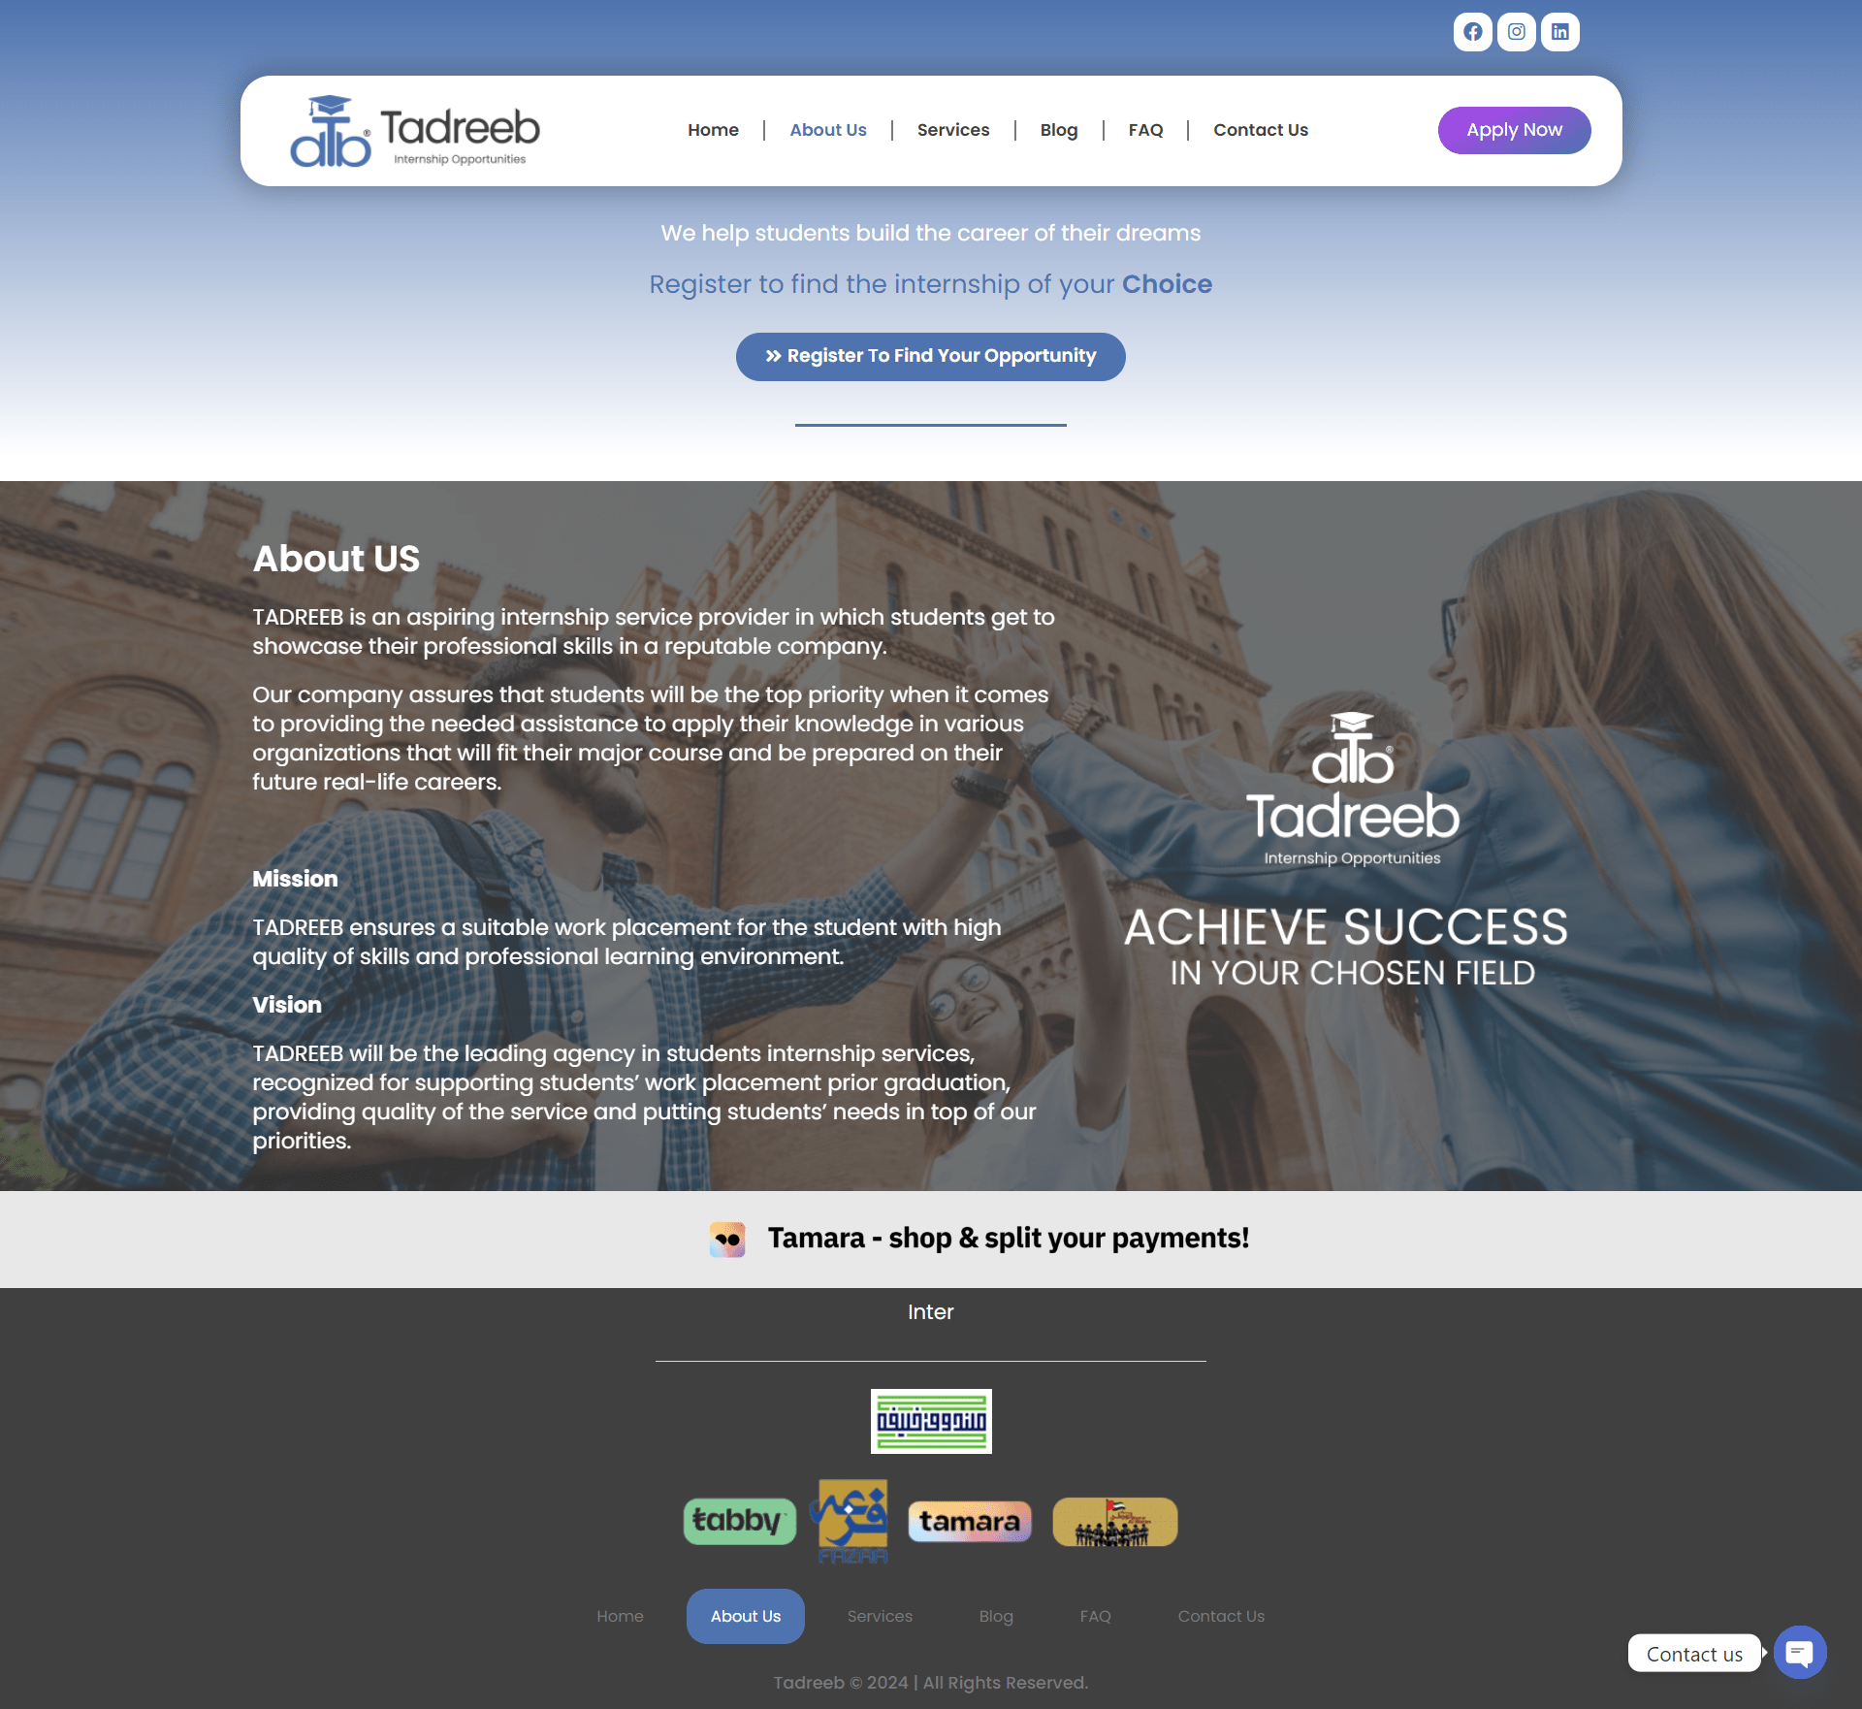The width and height of the screenshot is (1862, 1709).
Task: Click the Tabby payment icon
Action: (740, 1521)
